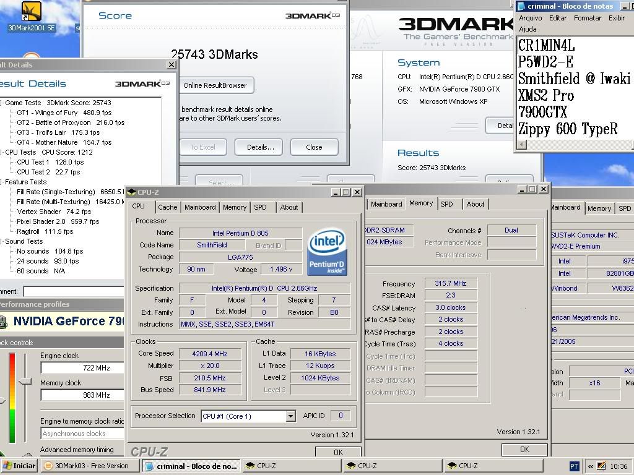
Task: Open the Exibir menu in Bloco de notas
Action: (x=617, y=18)
